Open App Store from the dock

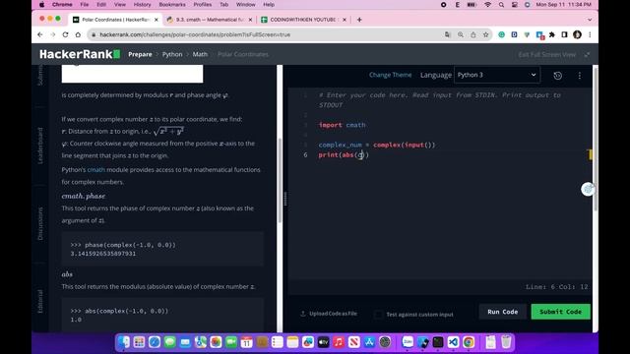click(369, 342)
